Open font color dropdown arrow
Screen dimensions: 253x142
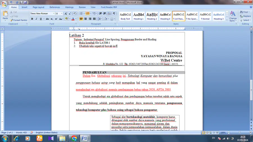pyautogui.click(x=76, y=19)
